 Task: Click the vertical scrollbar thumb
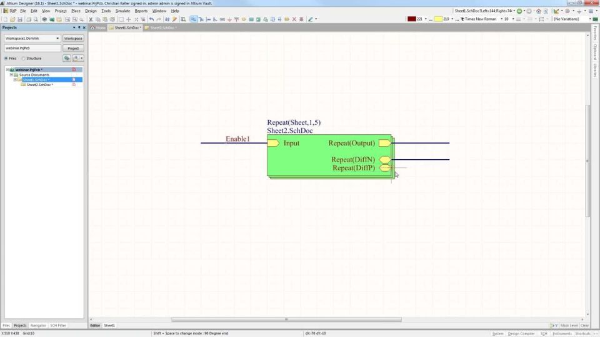pyautogui.click(x=587, y=160)
